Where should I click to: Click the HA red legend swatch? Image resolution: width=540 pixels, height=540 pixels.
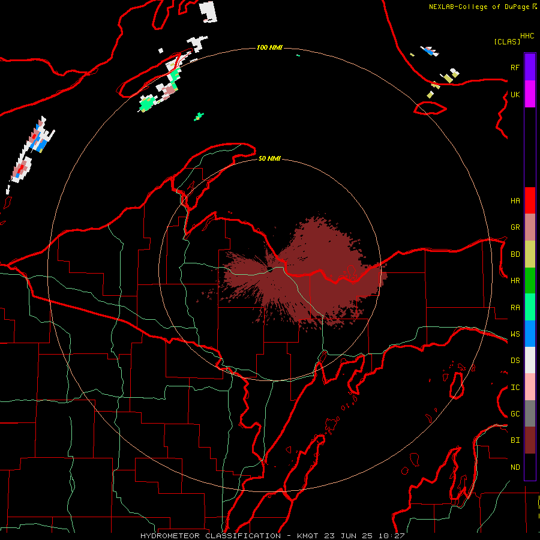tap(530, 200)
